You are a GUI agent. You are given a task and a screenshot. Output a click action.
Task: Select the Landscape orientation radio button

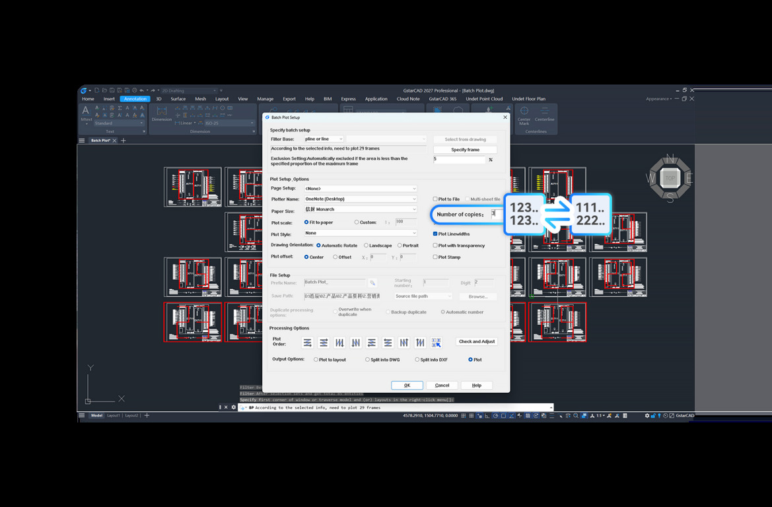[x=366, y=245]
